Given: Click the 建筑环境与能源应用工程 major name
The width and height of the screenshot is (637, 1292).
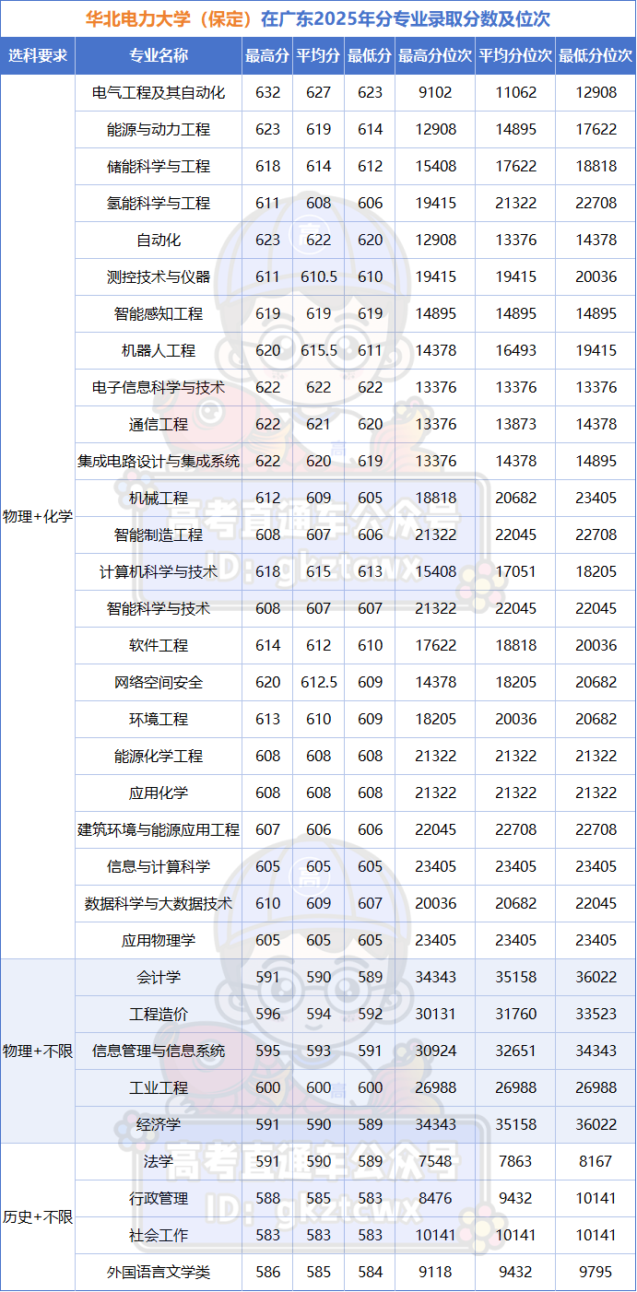Looking at the screenshot, I should [159, 829].
